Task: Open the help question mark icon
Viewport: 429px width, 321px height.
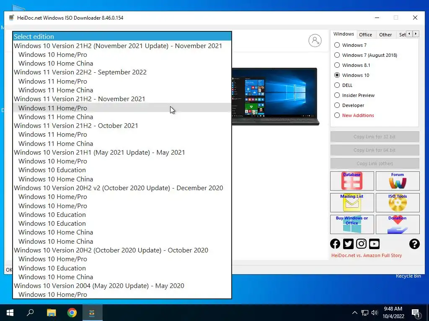Action: tap(414, 244)
